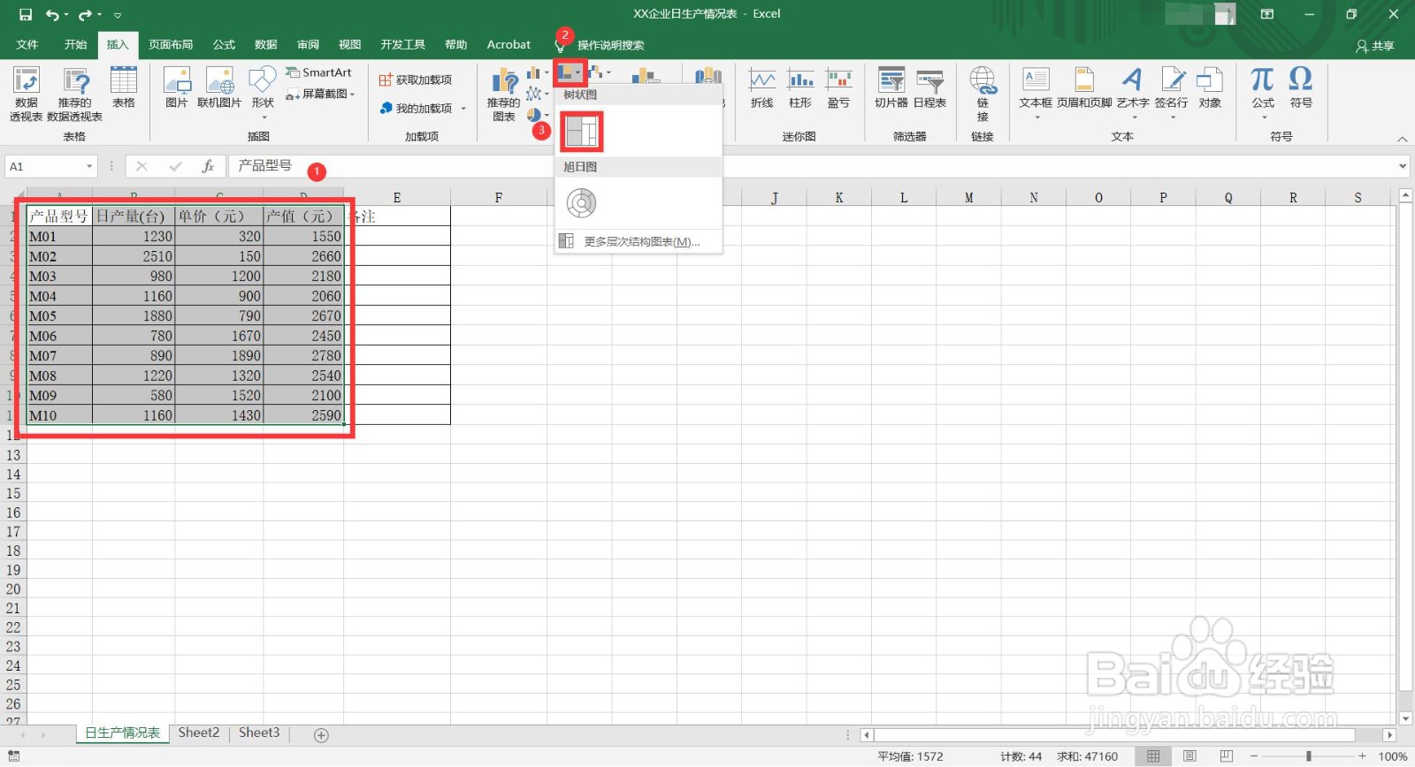Switch to the 页面布局 tab
The width and height of the screenshot is (1415, 767).
[x=171, y=44]
